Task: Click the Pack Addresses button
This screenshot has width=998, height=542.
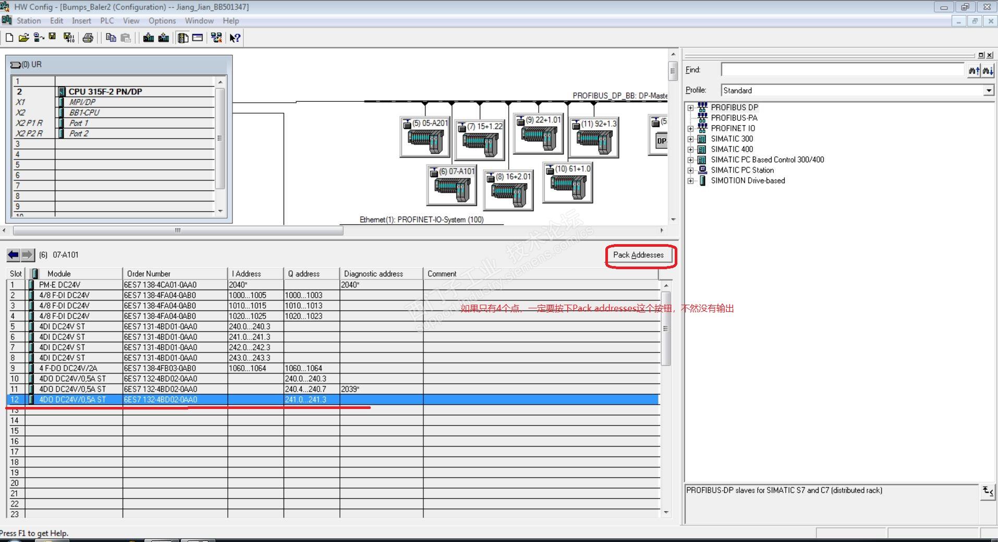Action: coord(638,255)
